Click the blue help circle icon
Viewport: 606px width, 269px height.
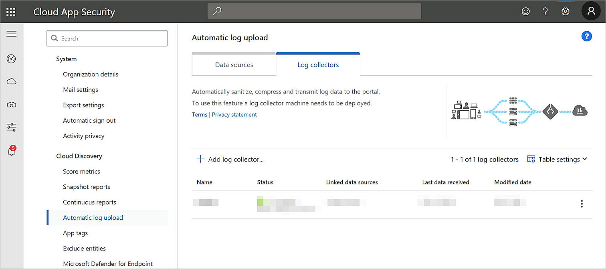pos(586,36)
